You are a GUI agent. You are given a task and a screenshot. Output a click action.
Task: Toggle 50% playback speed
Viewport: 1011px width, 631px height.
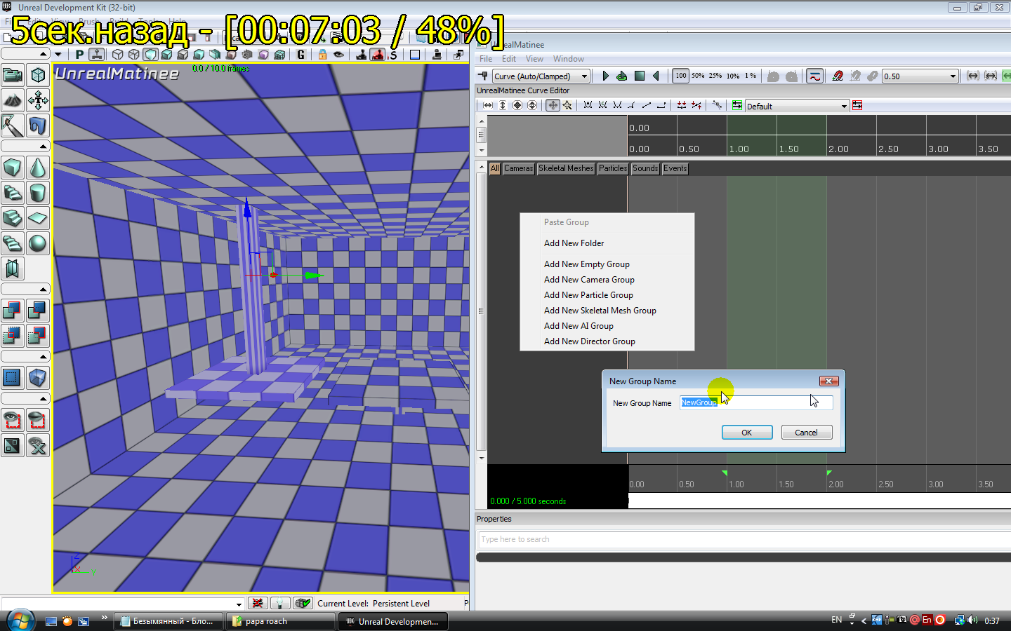point(698,76)
